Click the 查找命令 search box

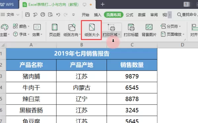pos(187,15)
